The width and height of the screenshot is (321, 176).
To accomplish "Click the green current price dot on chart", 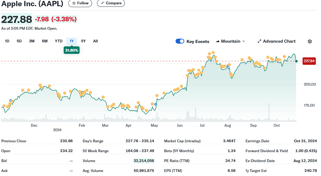I will coord(296,61).
